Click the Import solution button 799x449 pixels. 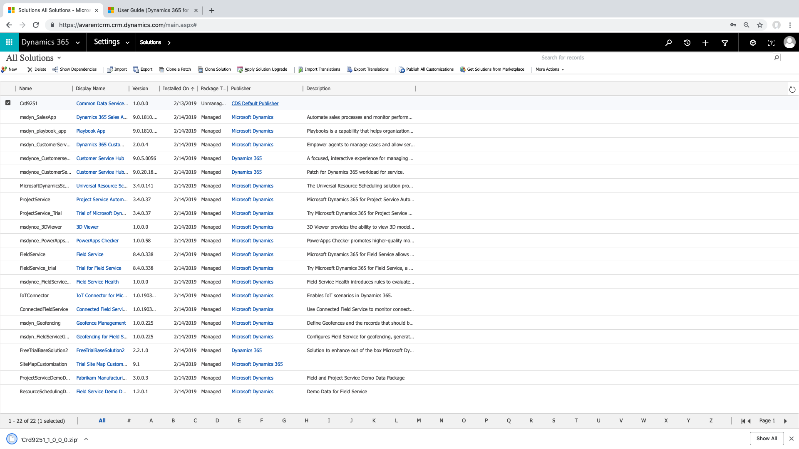point(117,69)
